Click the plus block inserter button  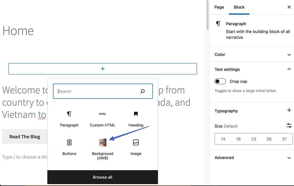click(102, 69)
